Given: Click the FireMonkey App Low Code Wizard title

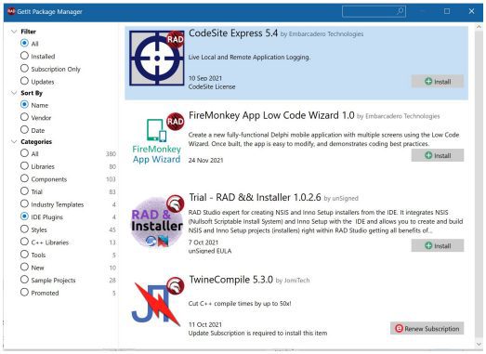Looking at the screenshot, I should (x=271, y=115).
